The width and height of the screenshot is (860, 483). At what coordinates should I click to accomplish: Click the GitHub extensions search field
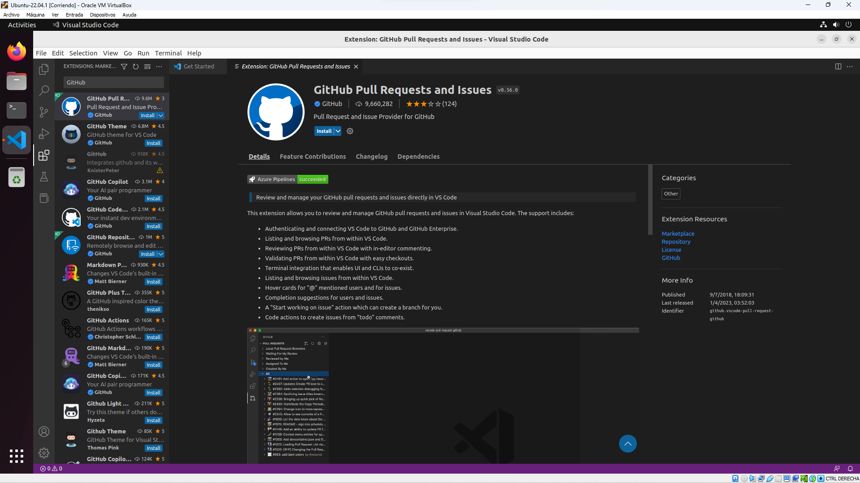point(113,82)
